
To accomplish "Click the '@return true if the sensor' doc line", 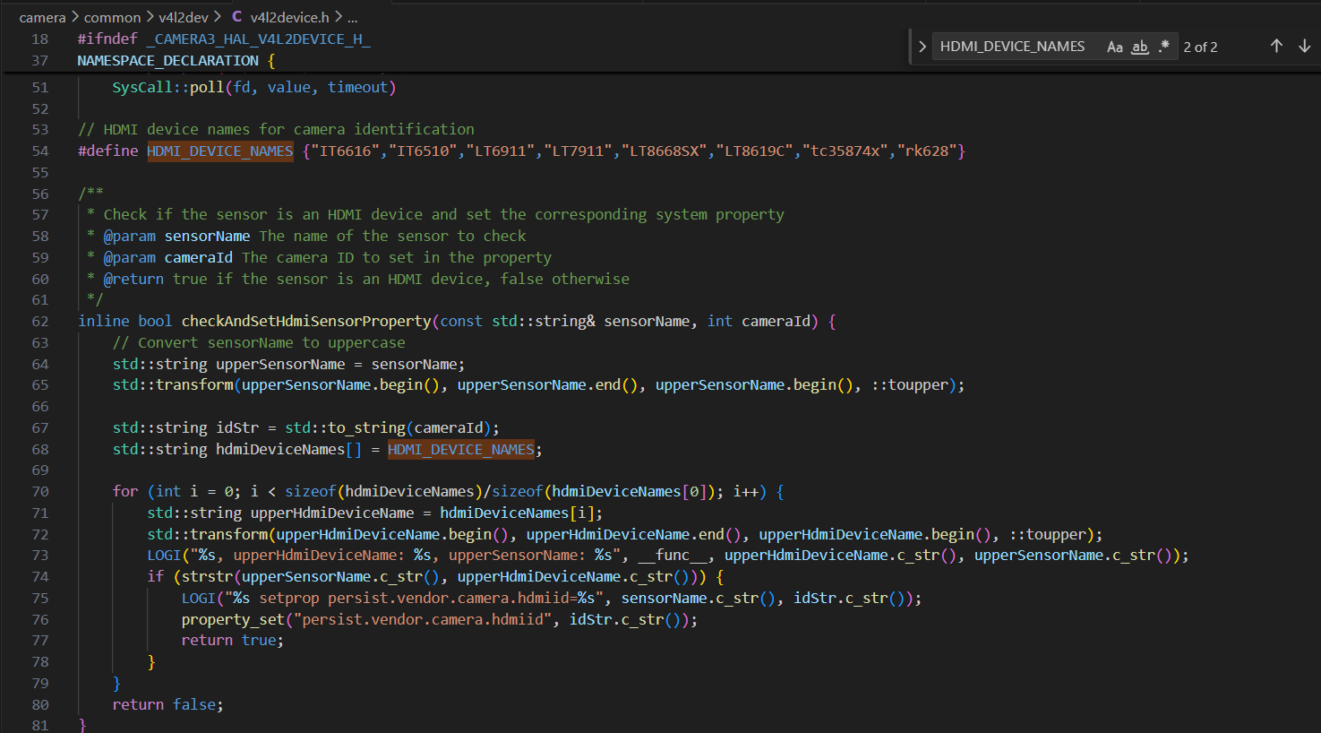I will tap(366, 279).
